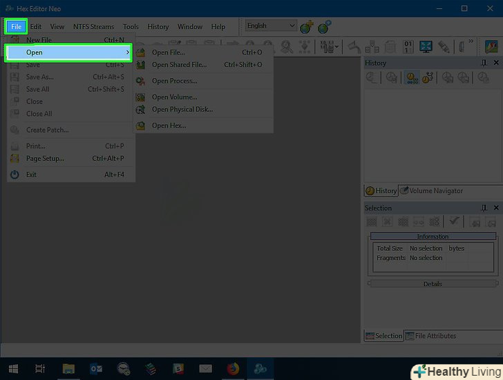Viewport: 503px width, 380px height.
Task: Open the Tools menu
Action: (131, 27)
